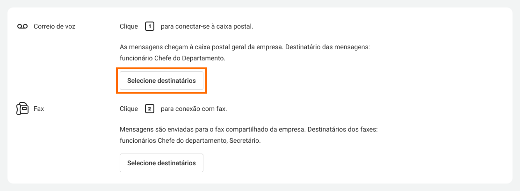Select recipients for Correio de voz
Viewport: 520px width, 191px height.
click(x=161, y=81)
